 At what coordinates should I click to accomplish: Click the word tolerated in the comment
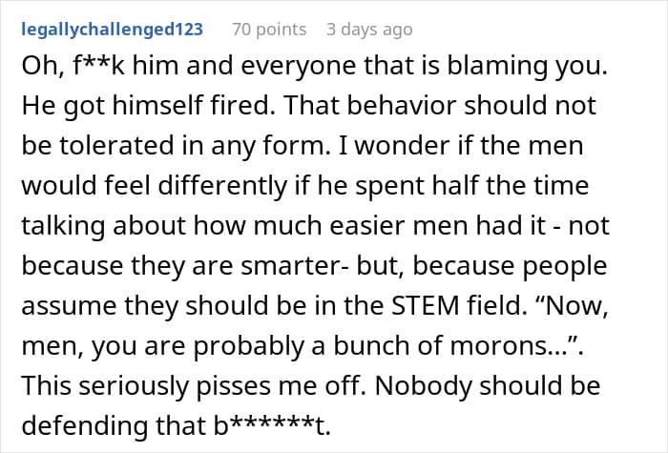point(116,145)
